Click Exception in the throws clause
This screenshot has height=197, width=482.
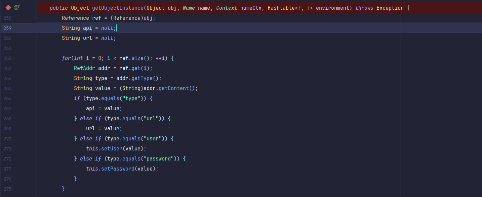(x=390, y=8)
